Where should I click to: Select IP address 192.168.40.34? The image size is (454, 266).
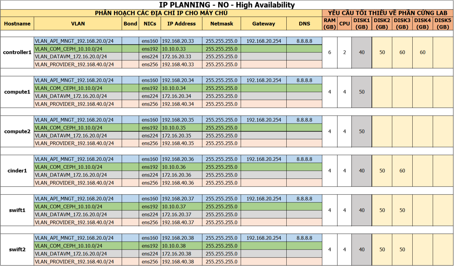click(x=182, y=104)
